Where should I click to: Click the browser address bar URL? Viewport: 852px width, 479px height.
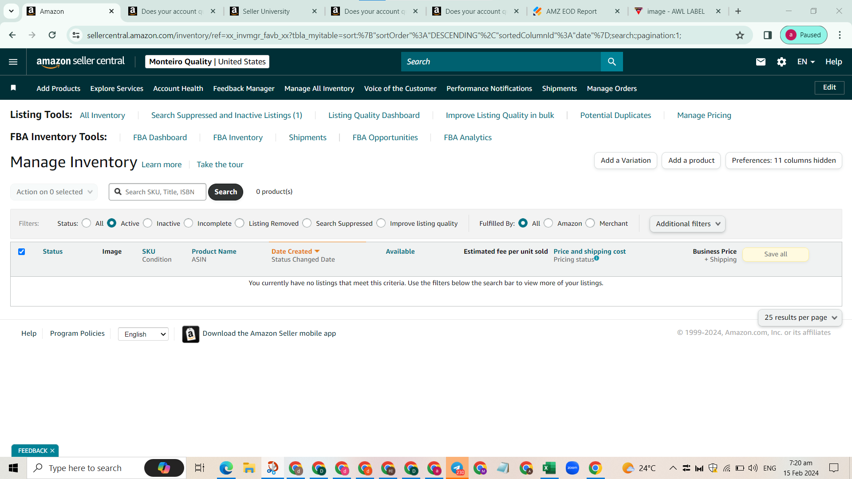(384, 35)
